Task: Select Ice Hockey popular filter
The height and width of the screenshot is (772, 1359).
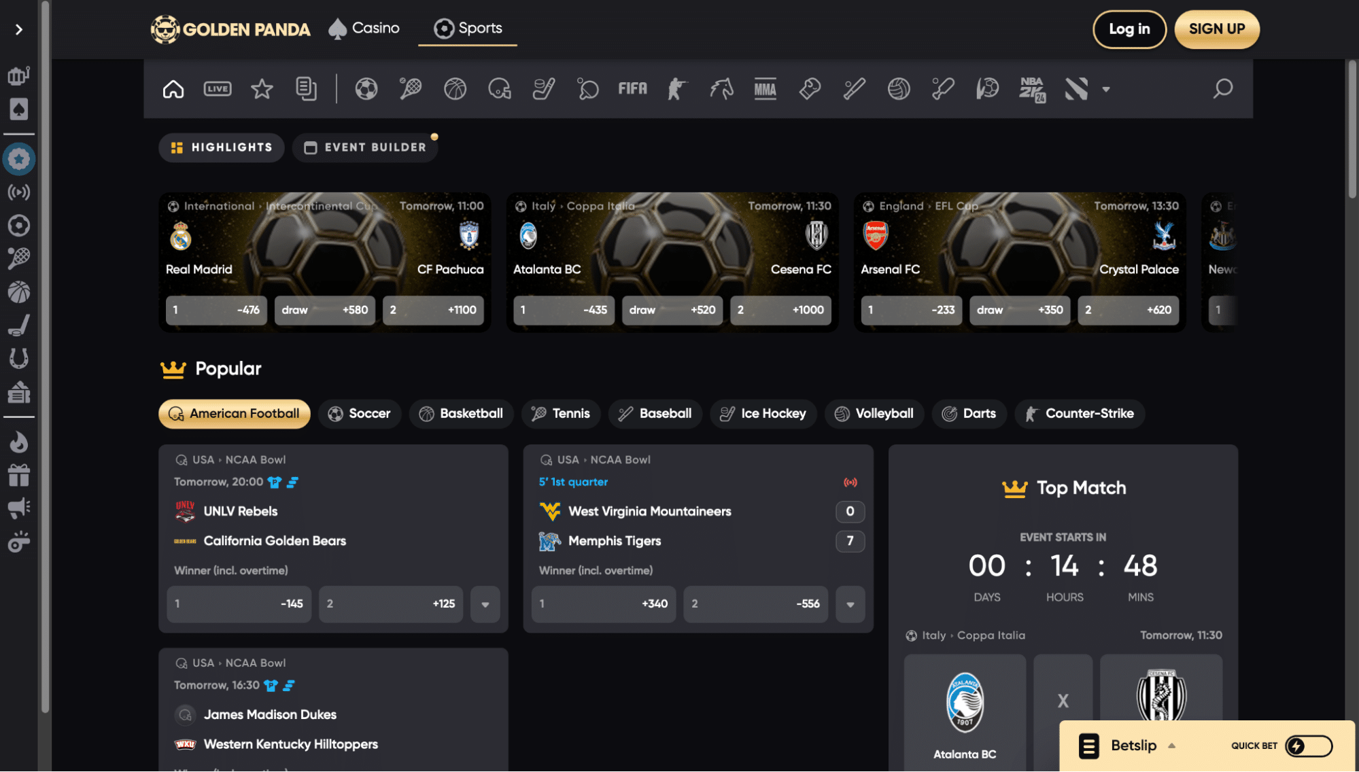Action: (x=763, y=414)
